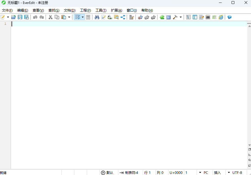
Task: Launch Internet Explorer preview icon
Action: pyautogui.click(x=221, y=17)
